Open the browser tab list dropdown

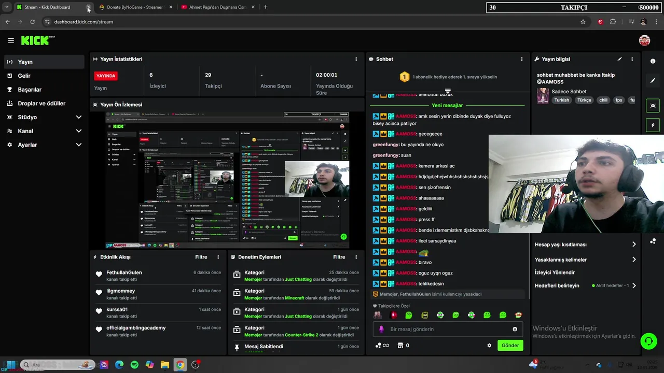click(6, 7)
